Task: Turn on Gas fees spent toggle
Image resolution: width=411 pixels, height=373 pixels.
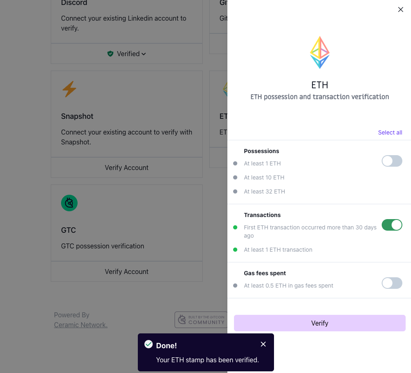Action: point(392,283)
